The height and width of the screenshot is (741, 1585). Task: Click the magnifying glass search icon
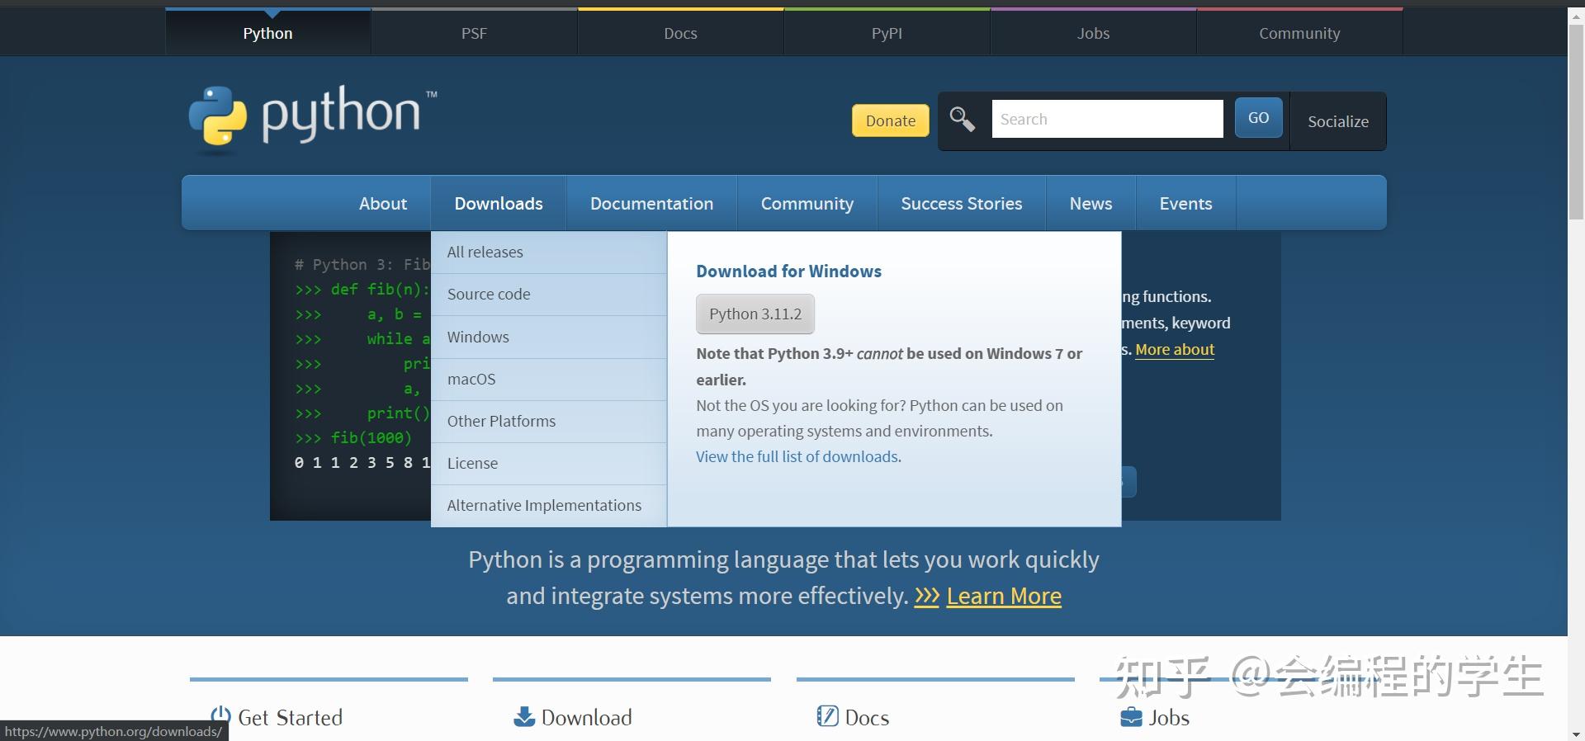point(962,120)
